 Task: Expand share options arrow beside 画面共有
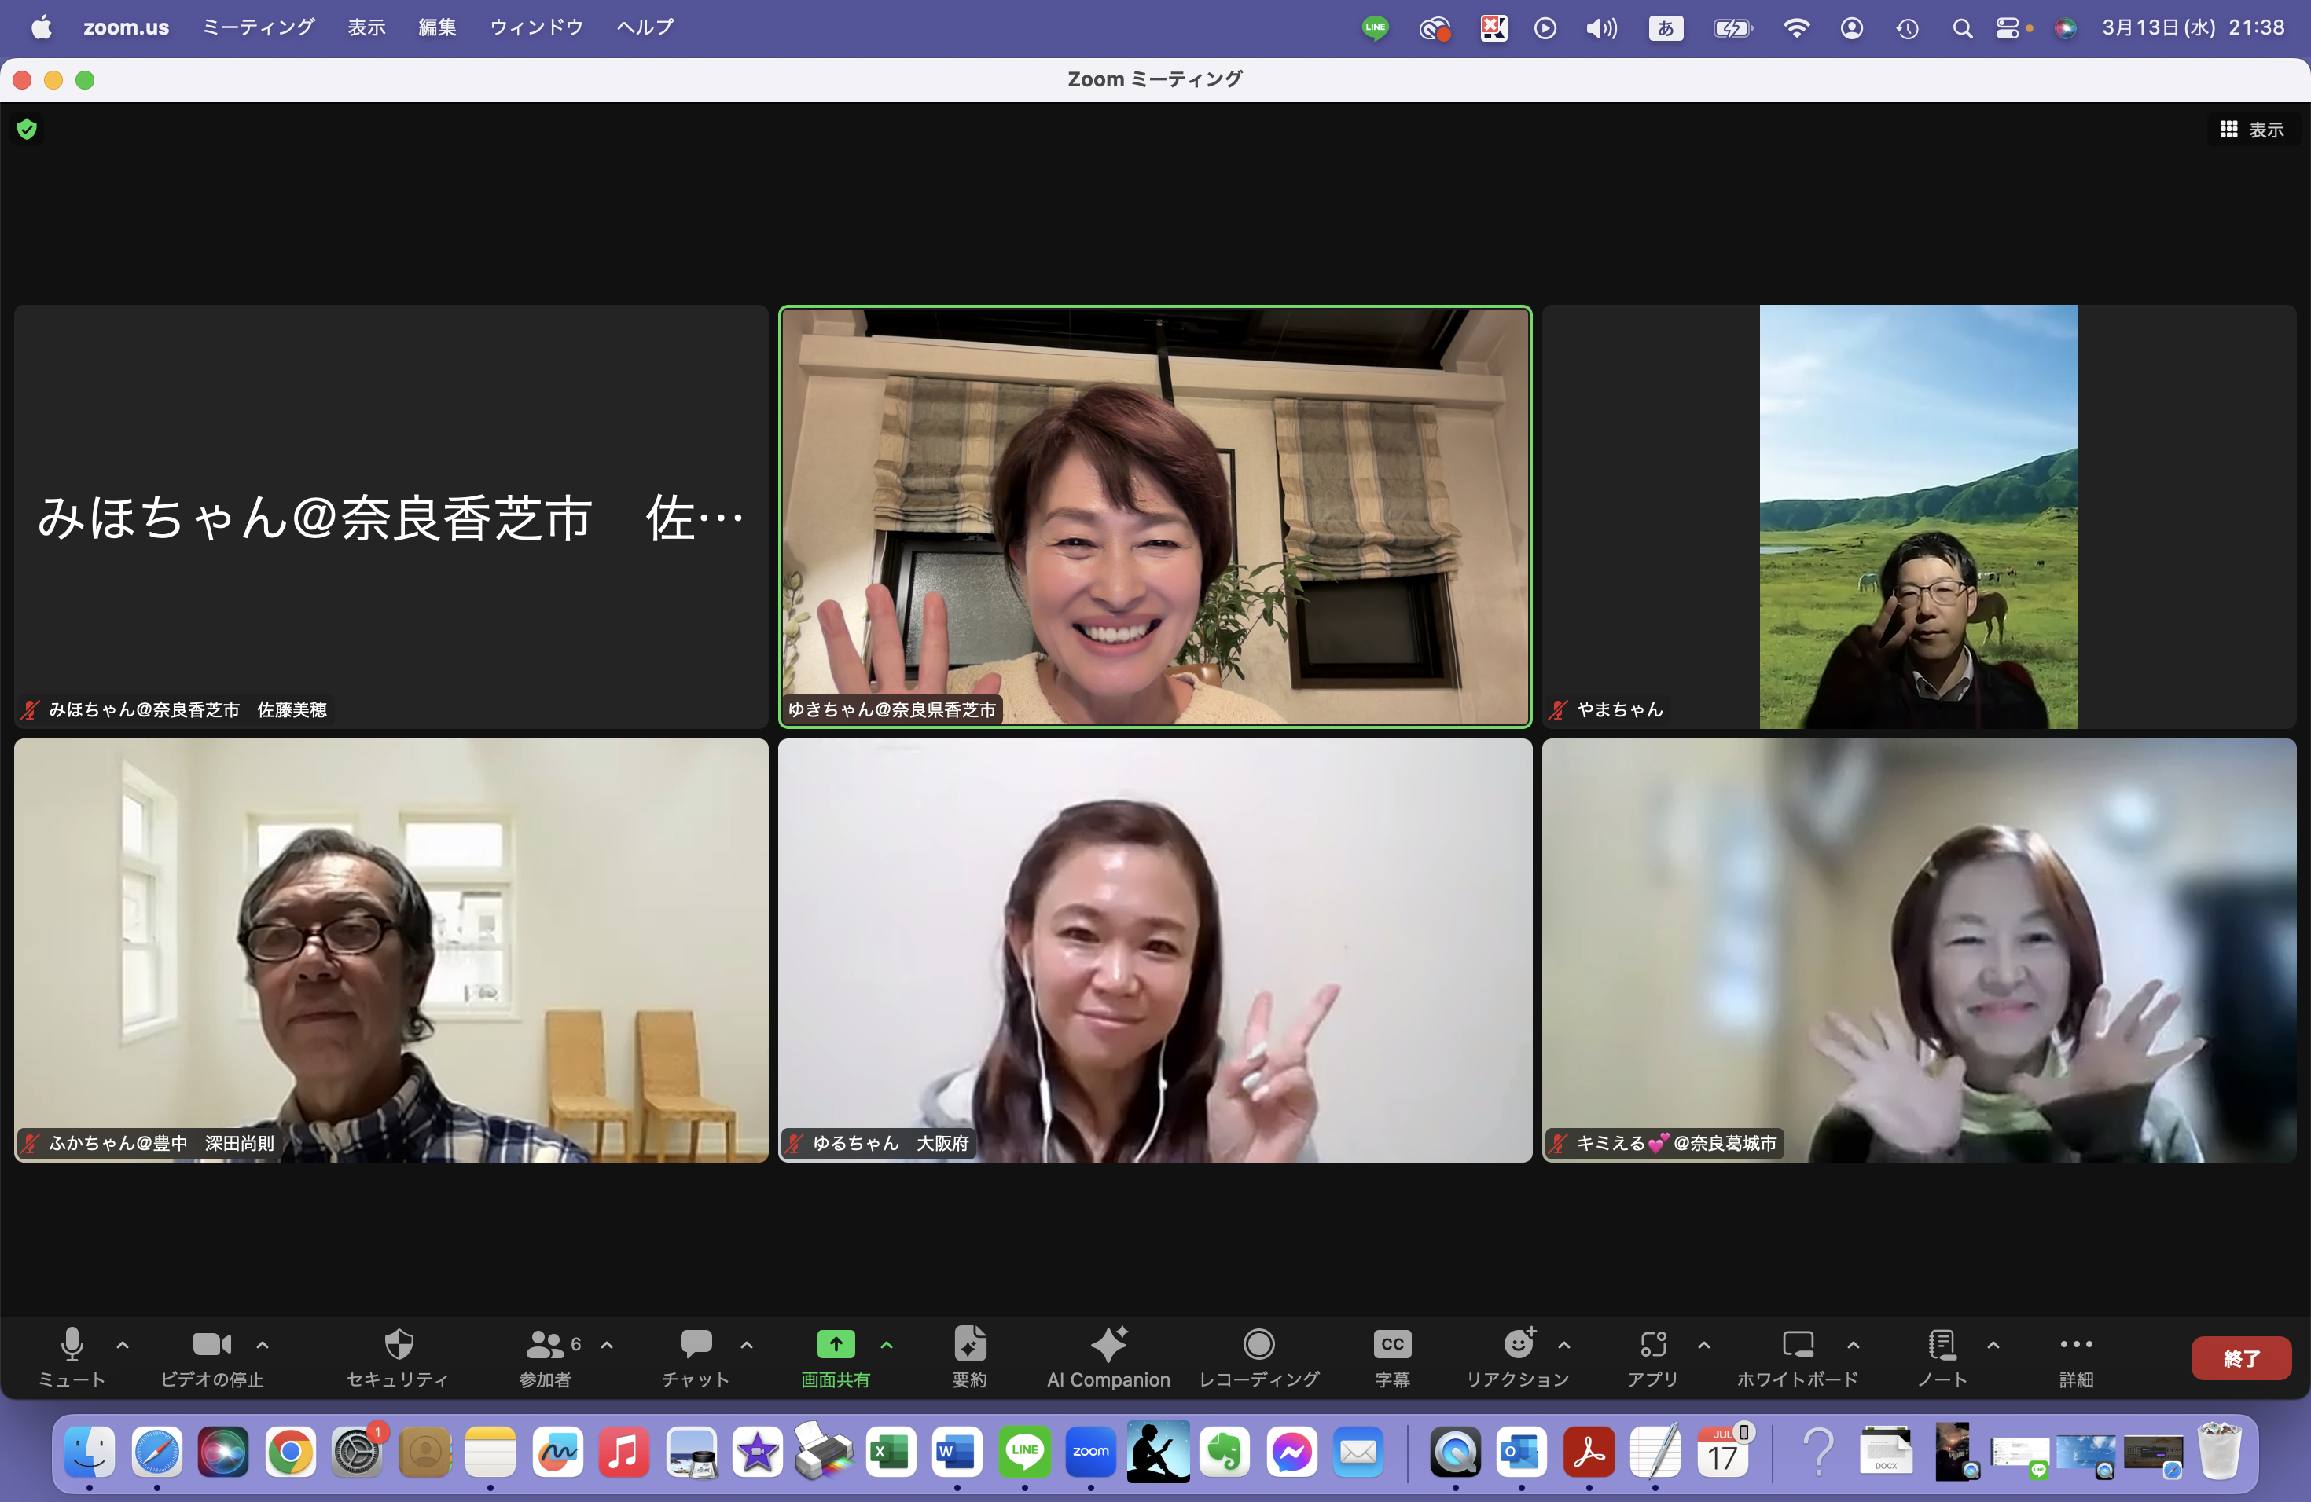click(886, 1345)
